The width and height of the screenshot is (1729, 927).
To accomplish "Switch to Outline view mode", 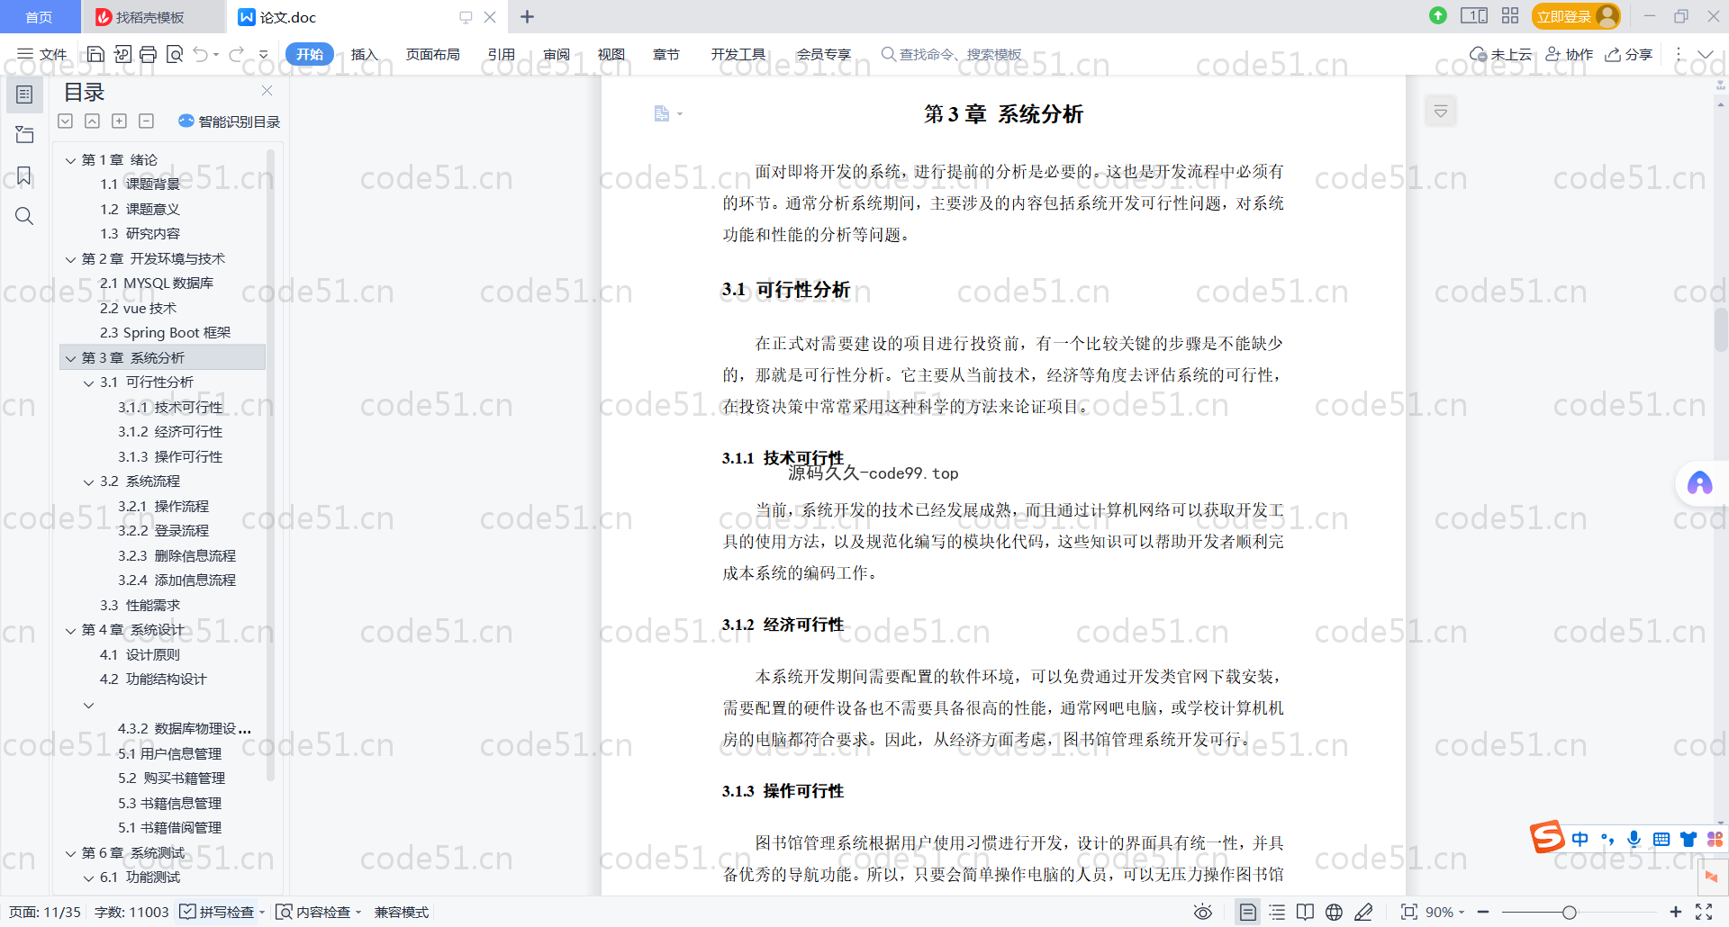I will tap(1277, 912).
